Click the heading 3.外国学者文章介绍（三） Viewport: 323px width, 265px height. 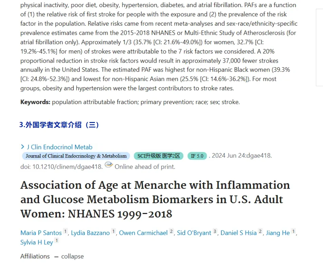(59, 125)
